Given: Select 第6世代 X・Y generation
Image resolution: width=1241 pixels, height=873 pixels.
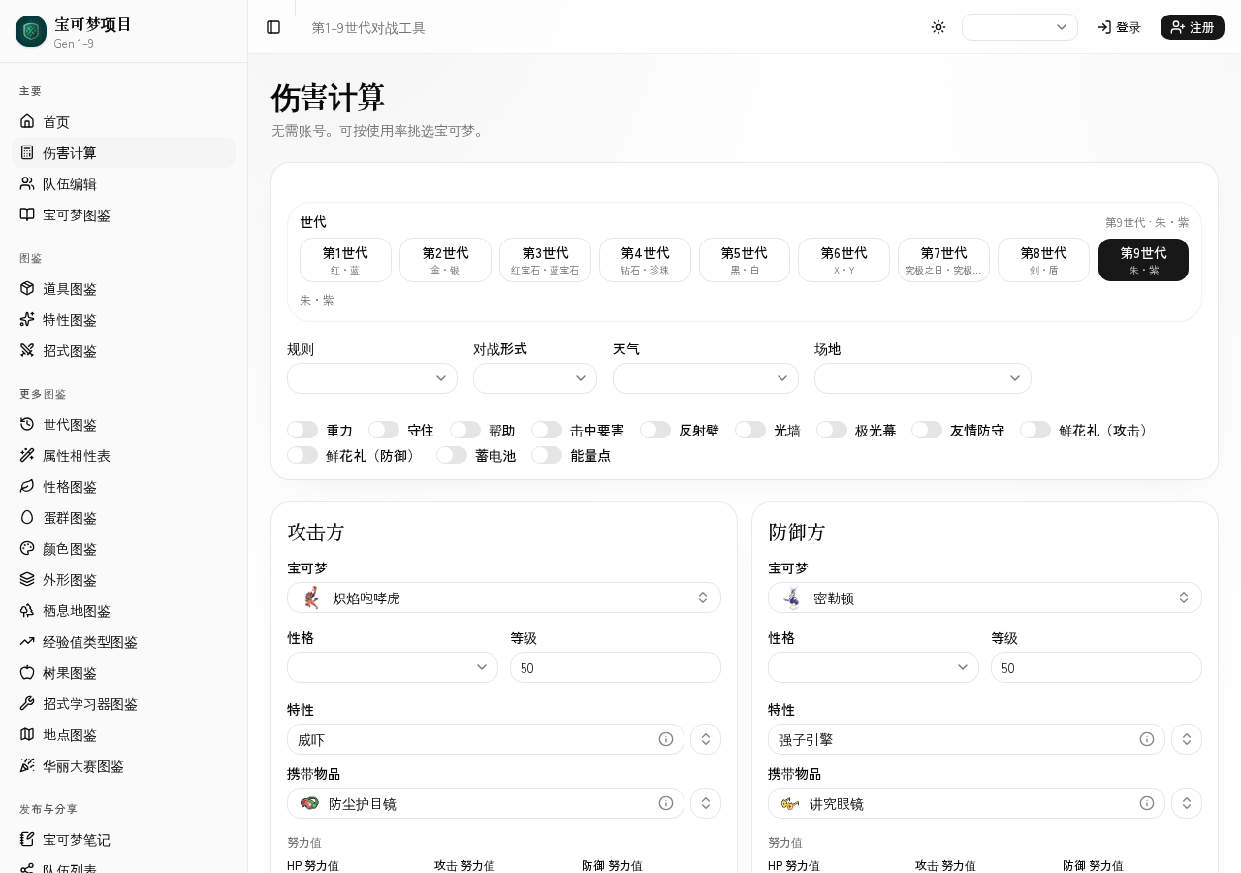Looking at the screenshot, I should [x=843, y=260].
